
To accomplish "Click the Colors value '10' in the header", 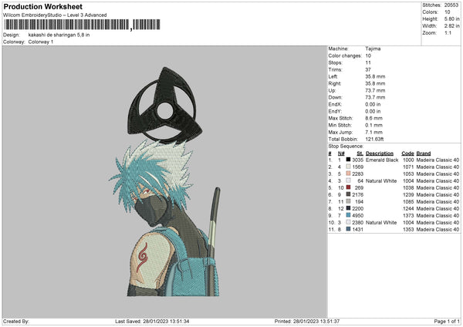I will tap(448, 12).
